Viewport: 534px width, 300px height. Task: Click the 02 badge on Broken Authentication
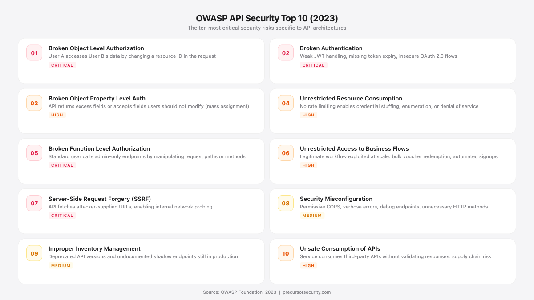click(x=285, y=52)
